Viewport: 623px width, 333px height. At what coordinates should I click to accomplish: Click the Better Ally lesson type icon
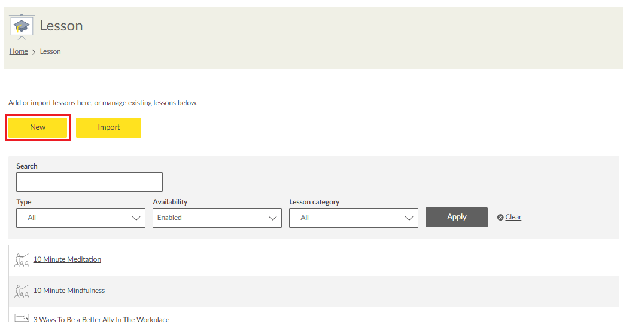coord(22,319)
